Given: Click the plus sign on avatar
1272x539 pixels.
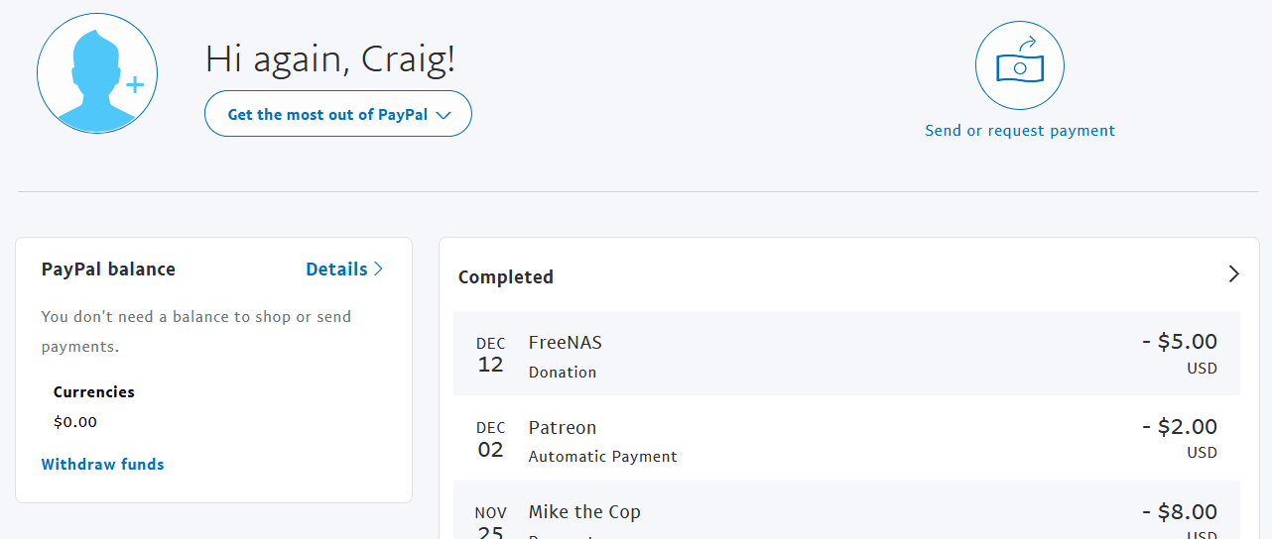Looking at the screenshot, I should click(135, 85).
